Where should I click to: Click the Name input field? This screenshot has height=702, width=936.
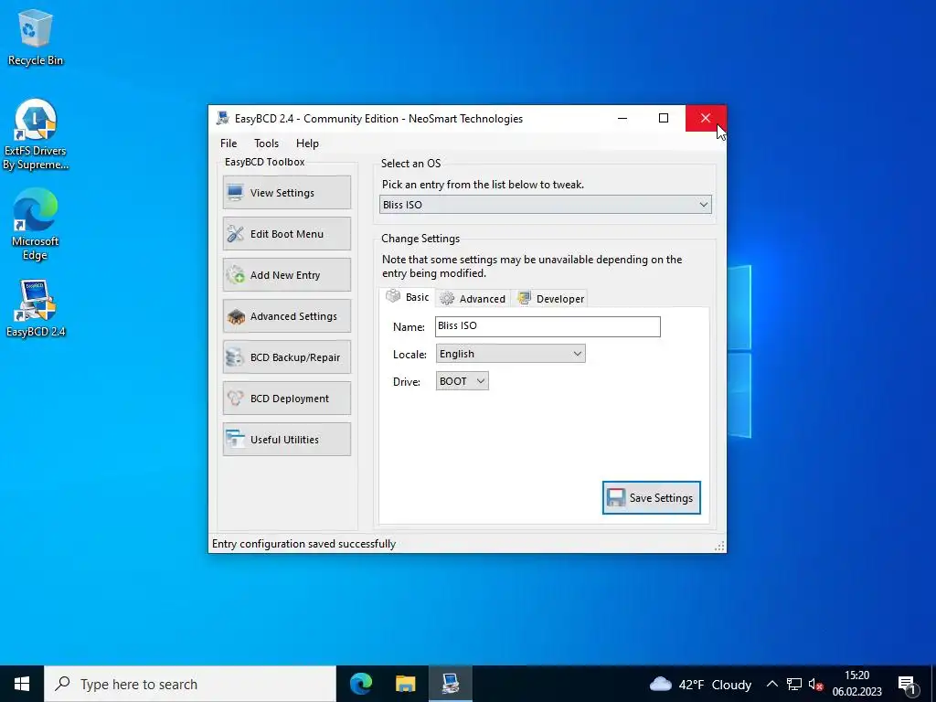pyautogui.click(x=548, y=326)
